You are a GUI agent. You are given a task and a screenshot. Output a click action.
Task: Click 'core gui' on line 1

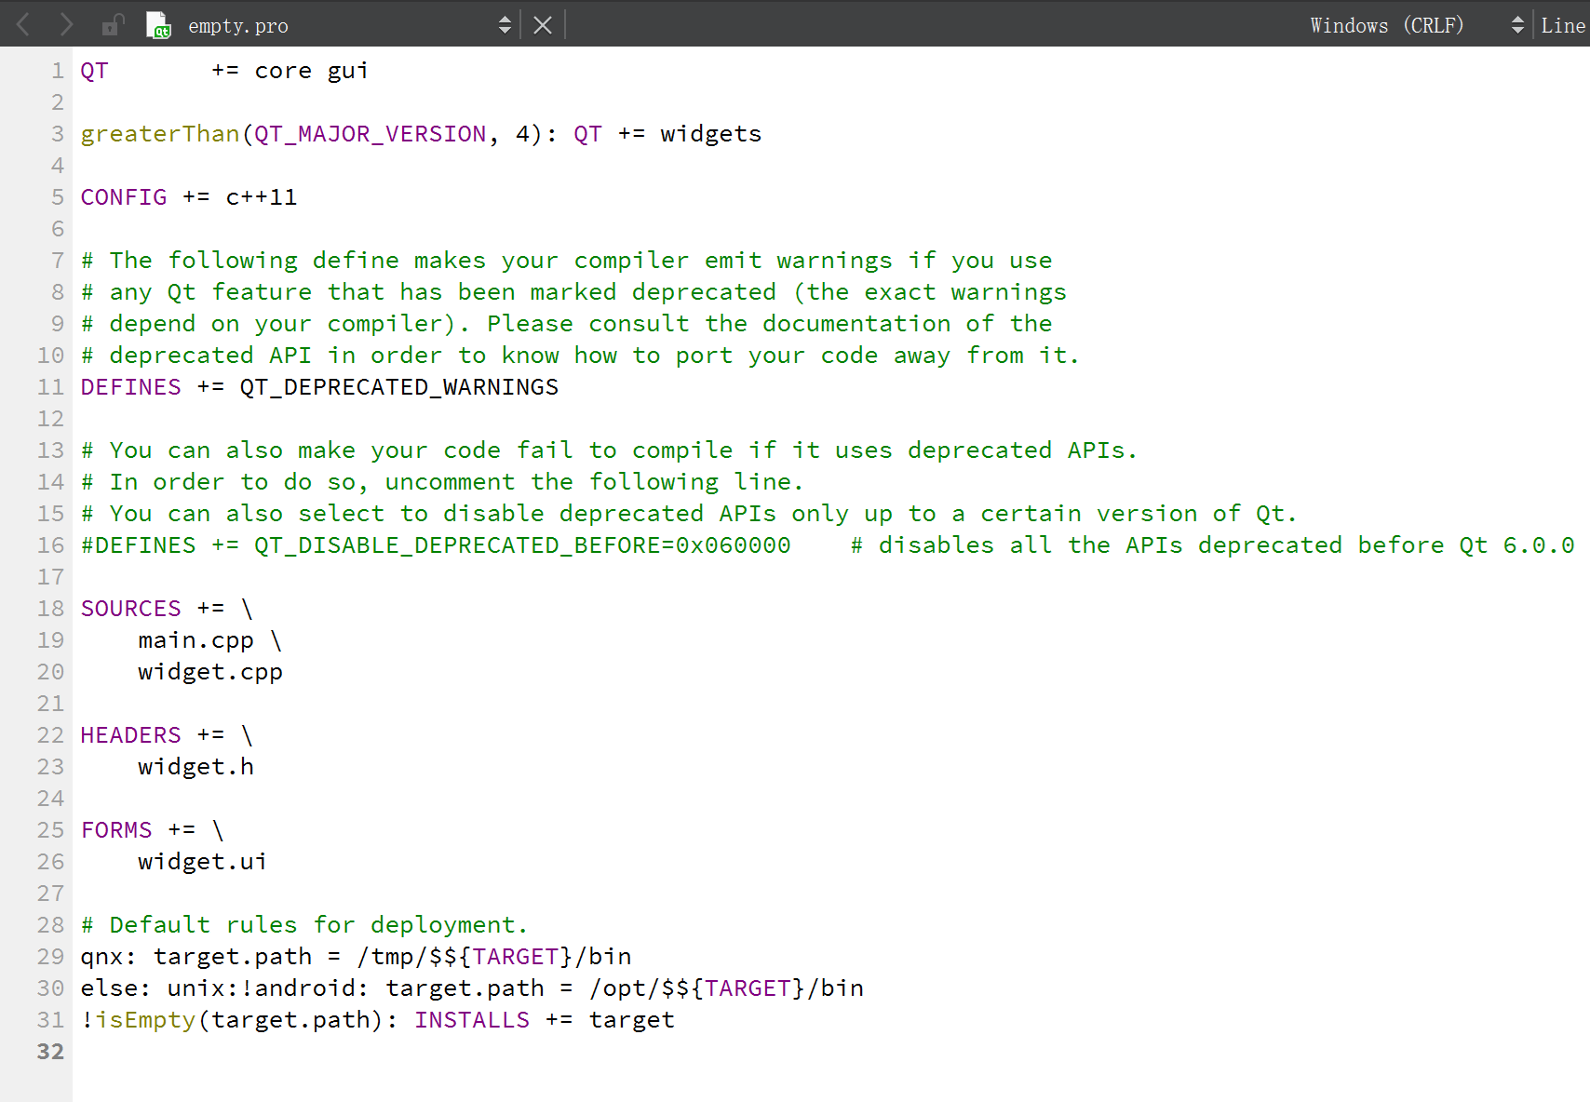click(312, 71)
